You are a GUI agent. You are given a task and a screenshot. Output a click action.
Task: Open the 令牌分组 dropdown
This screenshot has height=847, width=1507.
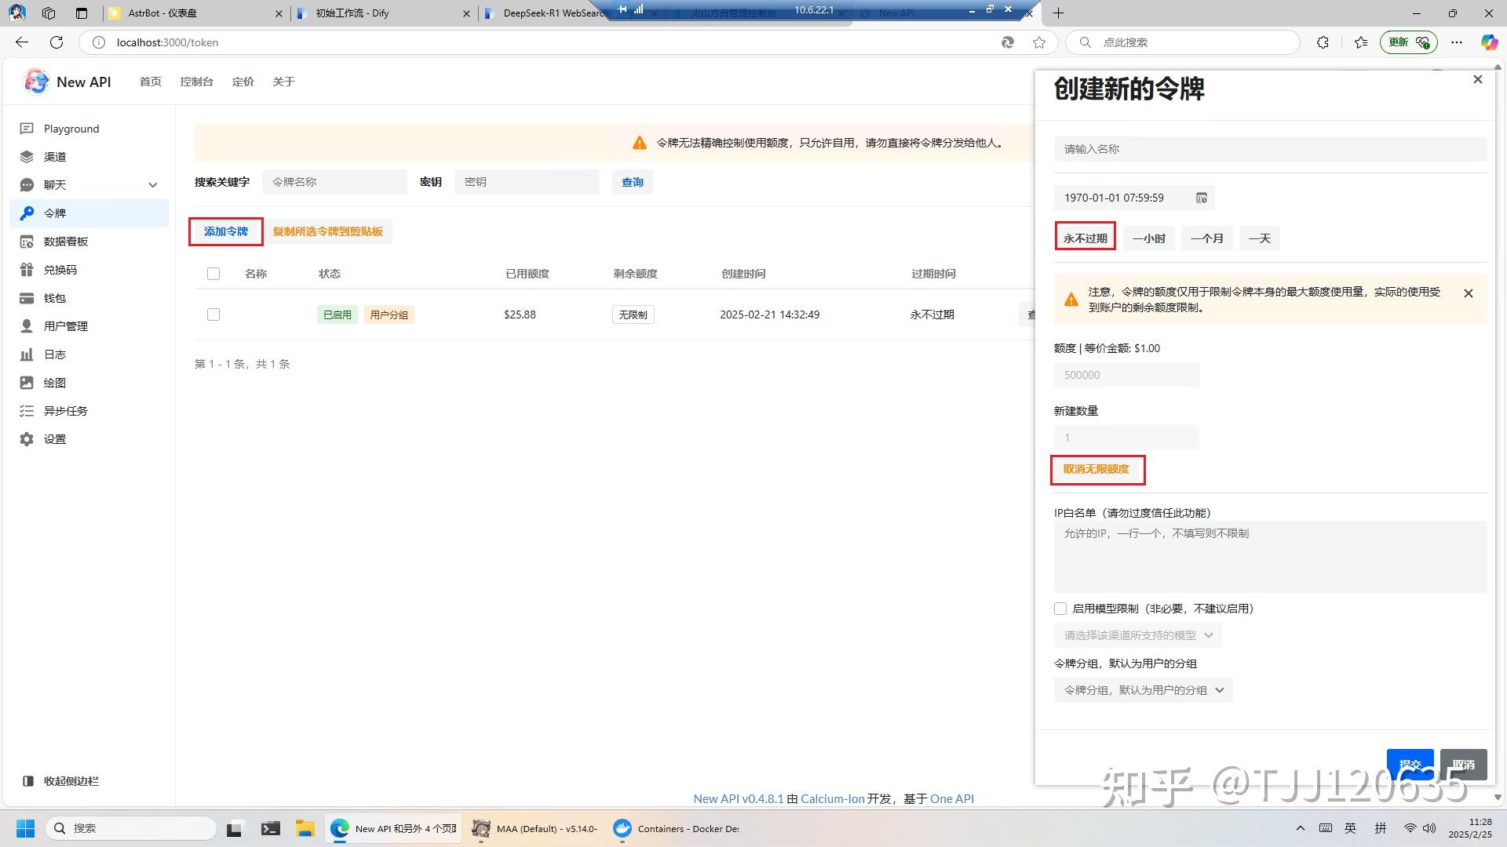pos(1143,690)
